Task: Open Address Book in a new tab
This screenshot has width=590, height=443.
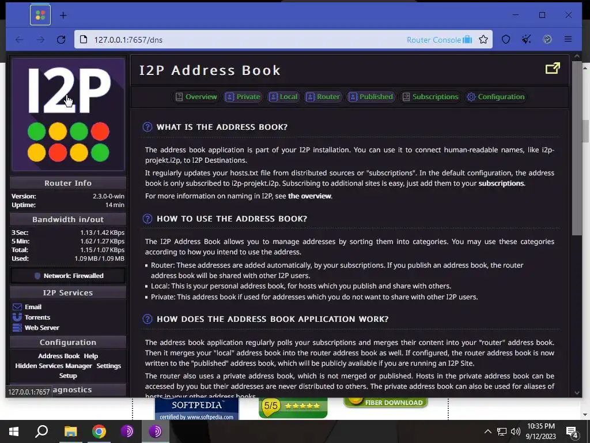Action: pos(553,69)
